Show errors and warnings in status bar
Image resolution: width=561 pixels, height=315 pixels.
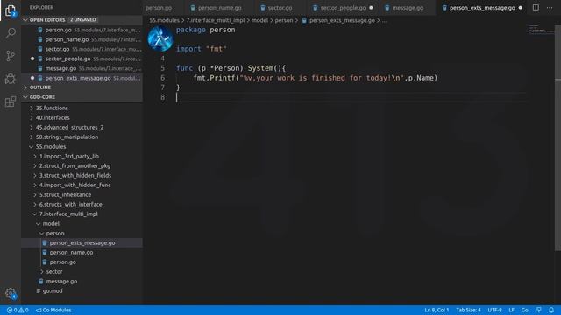point(18,310)
